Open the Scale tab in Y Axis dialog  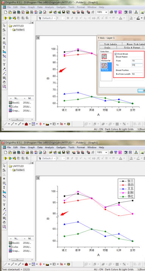[x=108, y=47]
